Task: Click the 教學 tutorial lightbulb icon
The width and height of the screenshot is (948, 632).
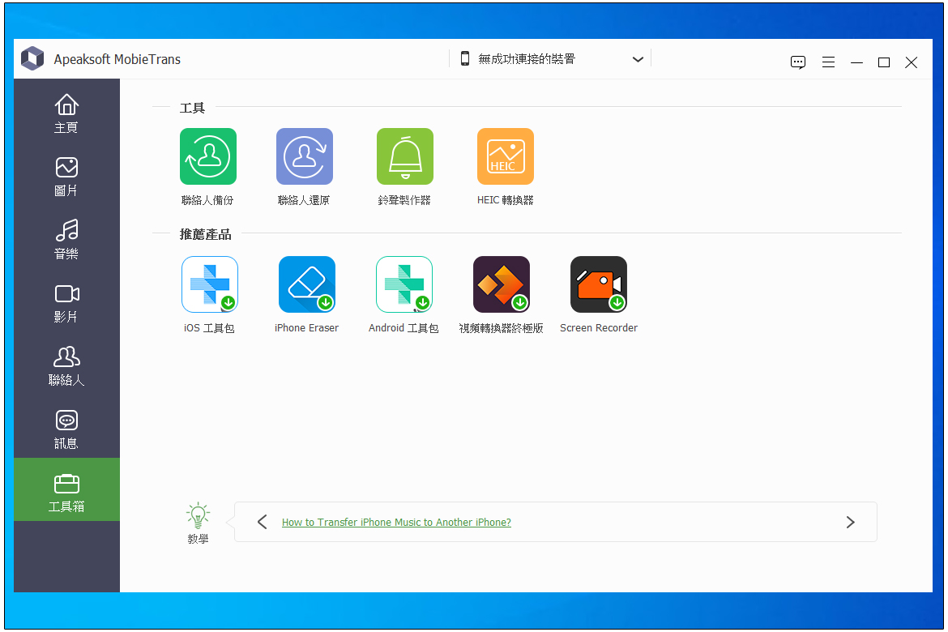Action: point(198,516)
